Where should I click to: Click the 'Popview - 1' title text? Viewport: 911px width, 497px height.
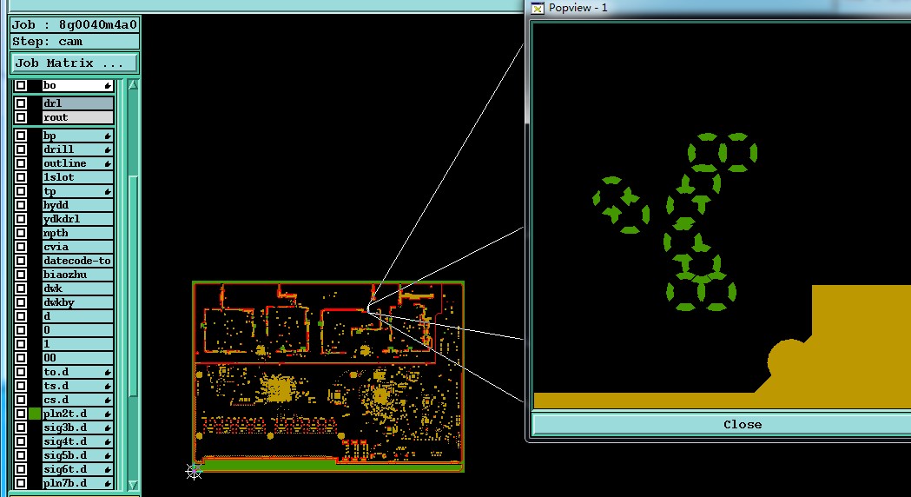[578, 8]
